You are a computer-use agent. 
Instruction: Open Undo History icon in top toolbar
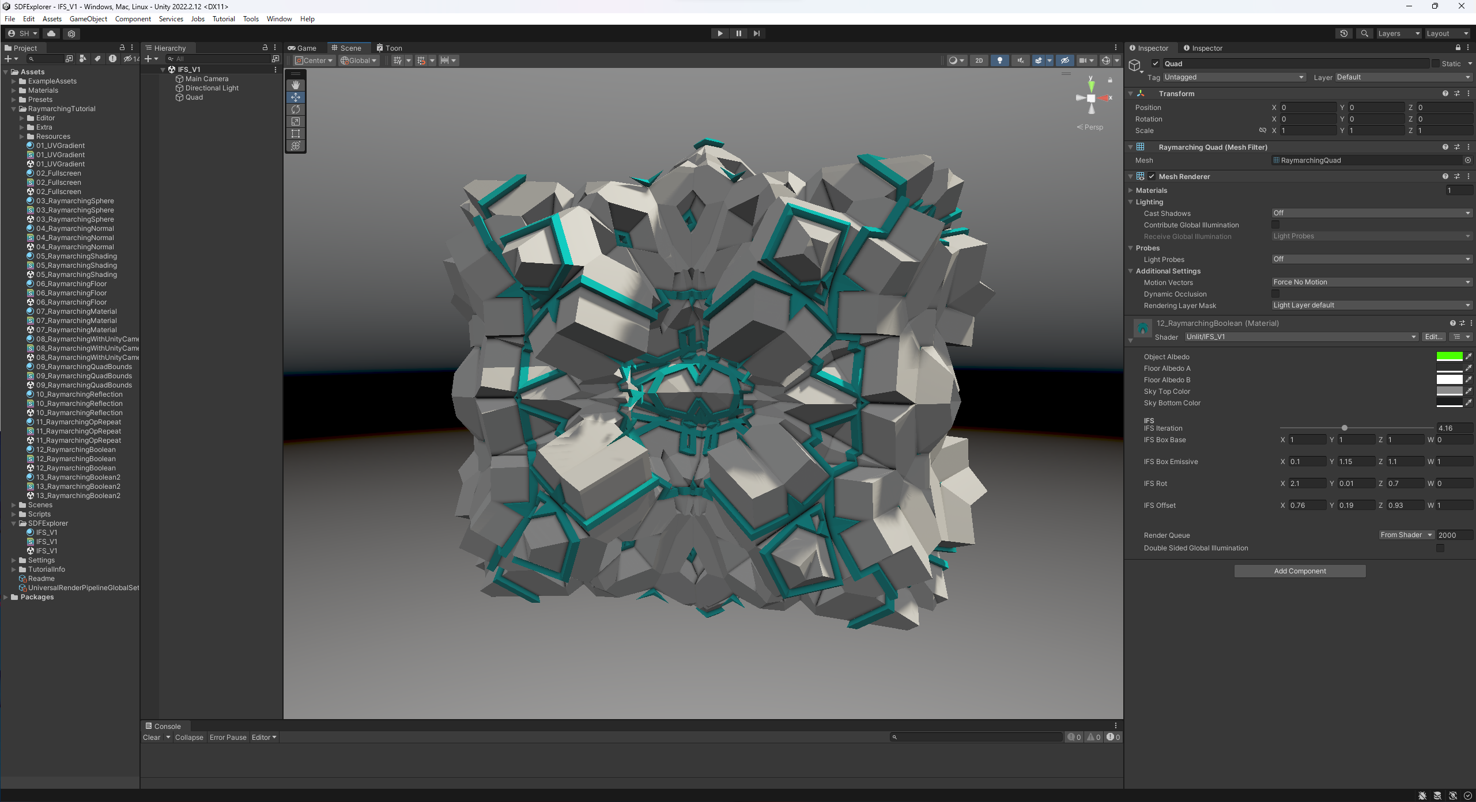click(x=1343, y=33)
